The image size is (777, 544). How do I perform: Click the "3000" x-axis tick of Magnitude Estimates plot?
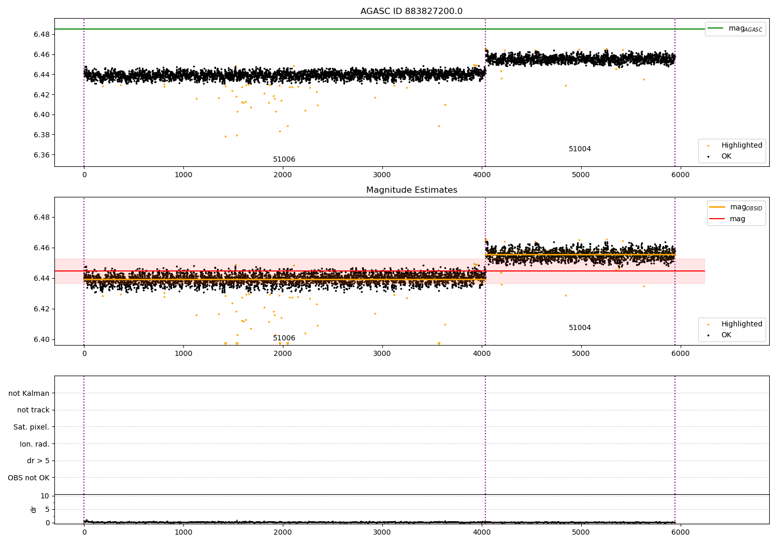tap(382, 354)
